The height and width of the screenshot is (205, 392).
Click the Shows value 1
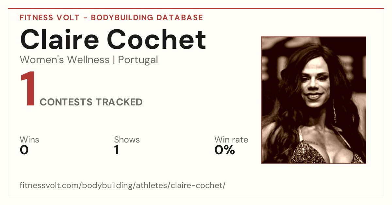click(x=116, y=150)
